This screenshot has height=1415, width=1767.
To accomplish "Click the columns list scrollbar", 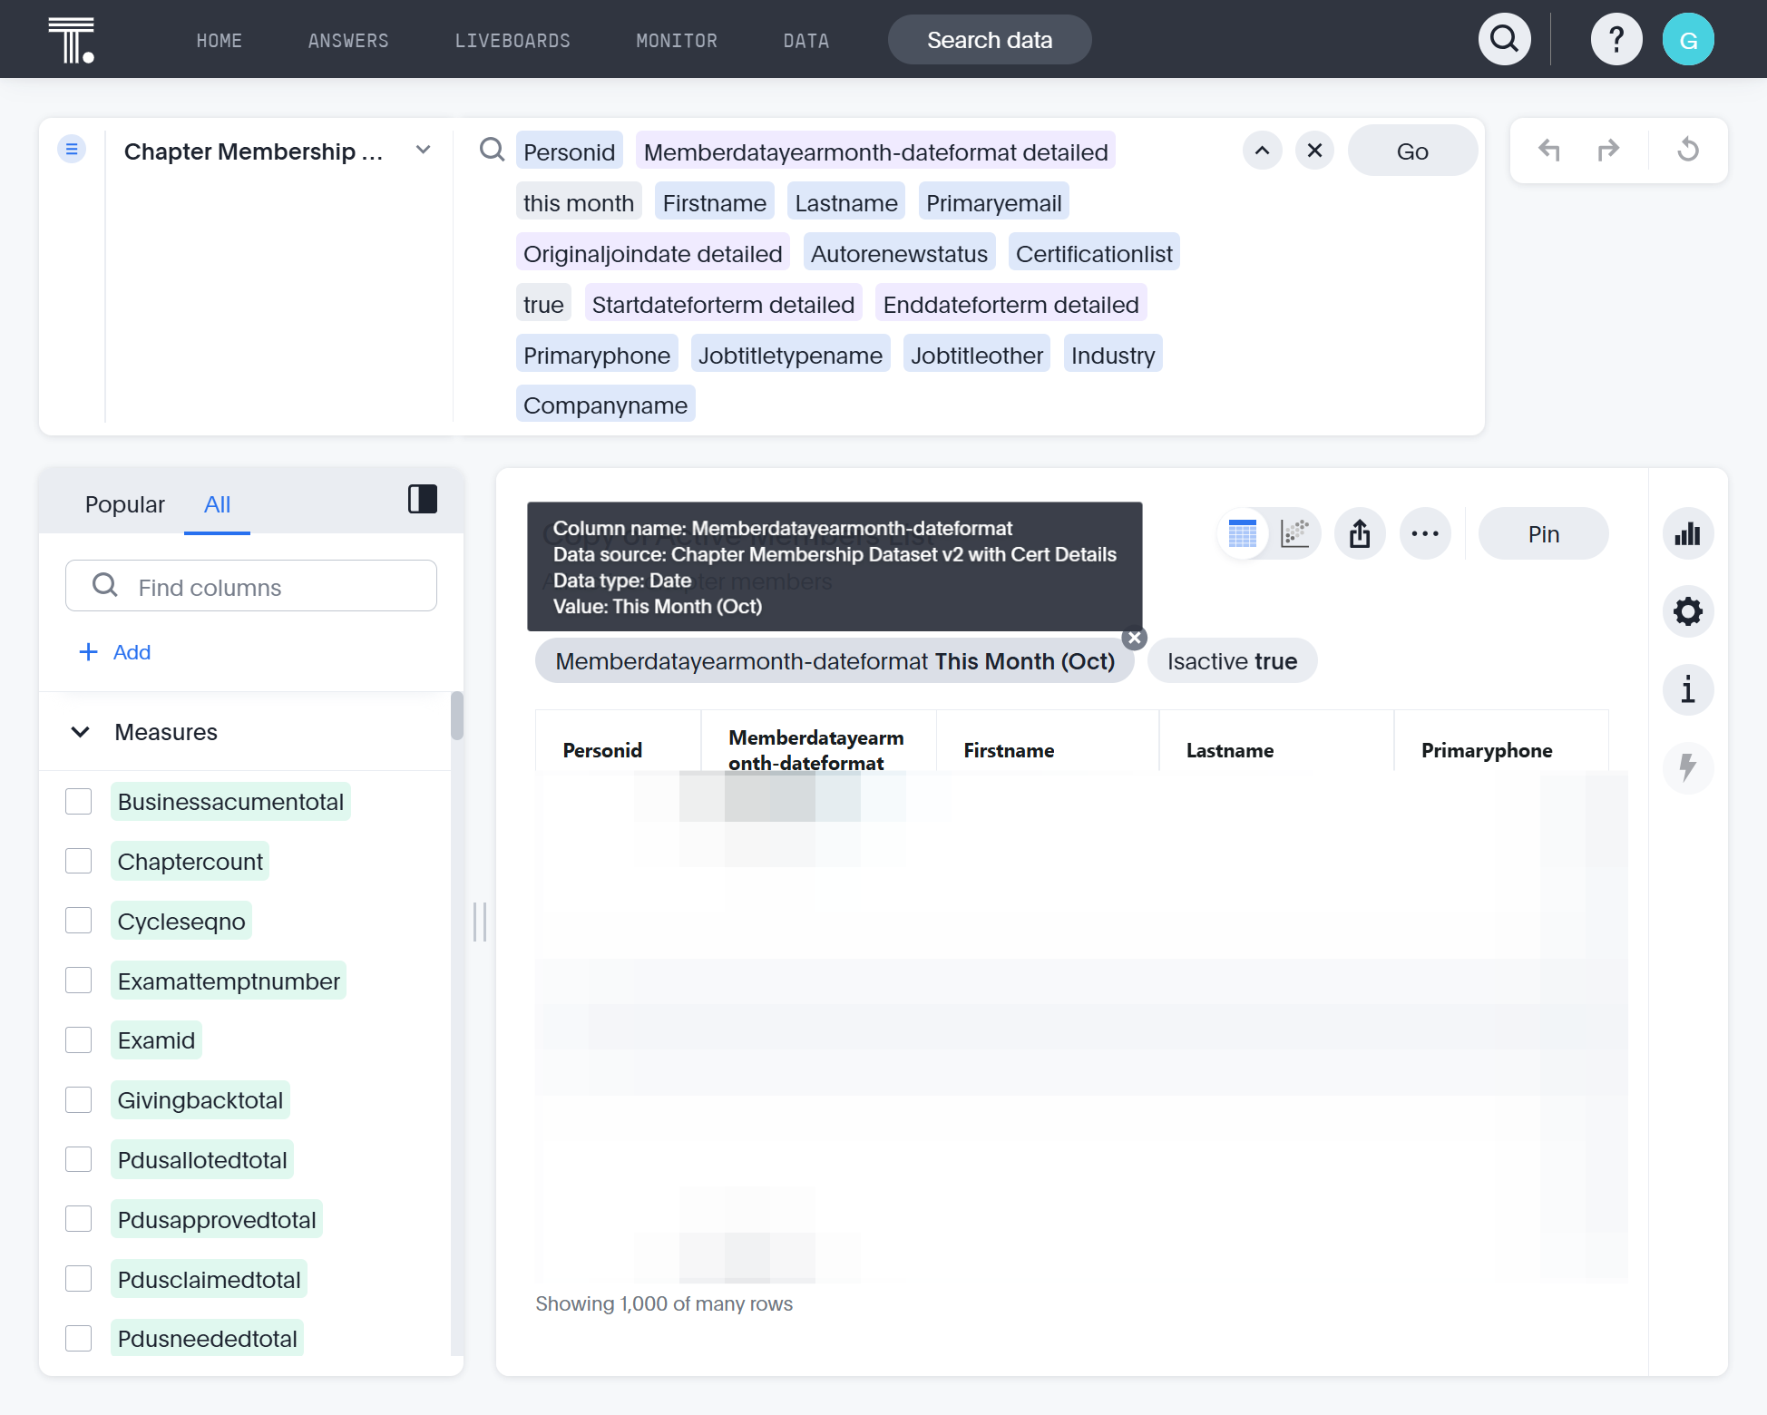I will click(457, 717).
